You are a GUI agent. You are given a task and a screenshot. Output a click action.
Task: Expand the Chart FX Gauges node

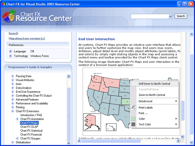[x=18, y=138]
